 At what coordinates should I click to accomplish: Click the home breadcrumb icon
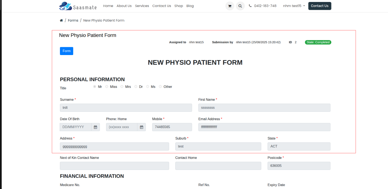[61, 21]
